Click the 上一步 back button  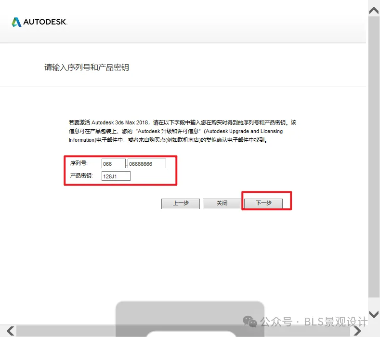181,203
